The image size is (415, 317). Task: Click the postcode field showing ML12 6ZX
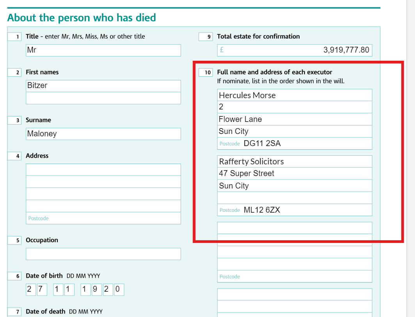[294, 210]
